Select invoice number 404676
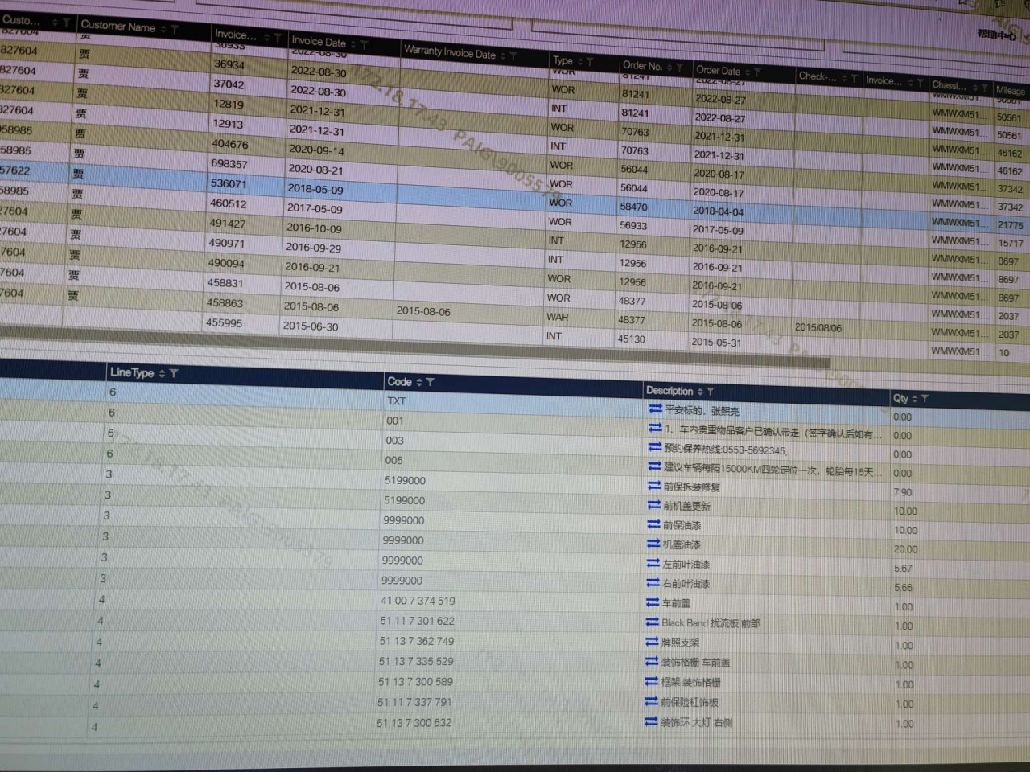The width and height of the screenshot is (1030, 772). click(230, 144)
